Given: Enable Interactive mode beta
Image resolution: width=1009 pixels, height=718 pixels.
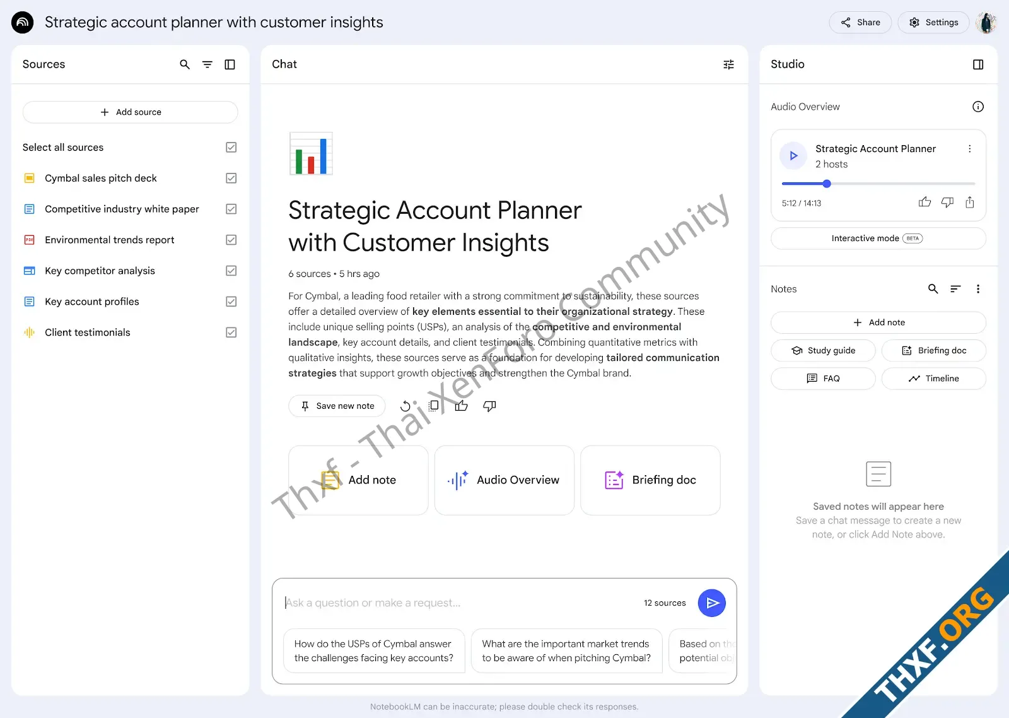Looking at the screenshot, I should coord(878,238).
